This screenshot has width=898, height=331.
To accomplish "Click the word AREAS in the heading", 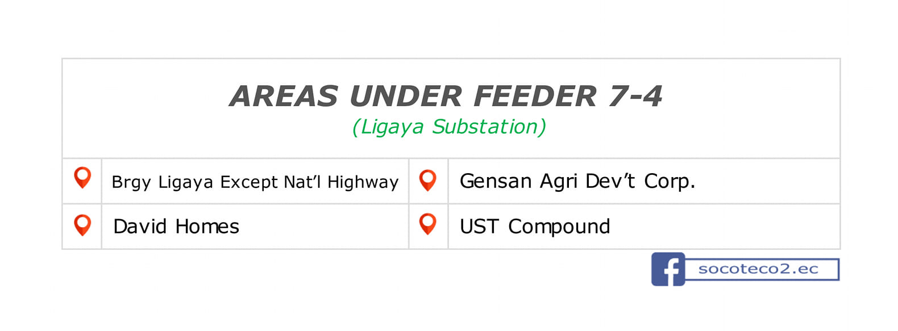I will pos(284,96).
